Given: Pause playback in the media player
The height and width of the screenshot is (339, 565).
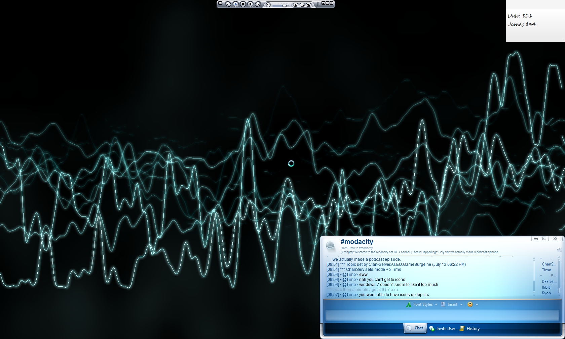Looking at the screenshot, I should (x=243, y=4).
